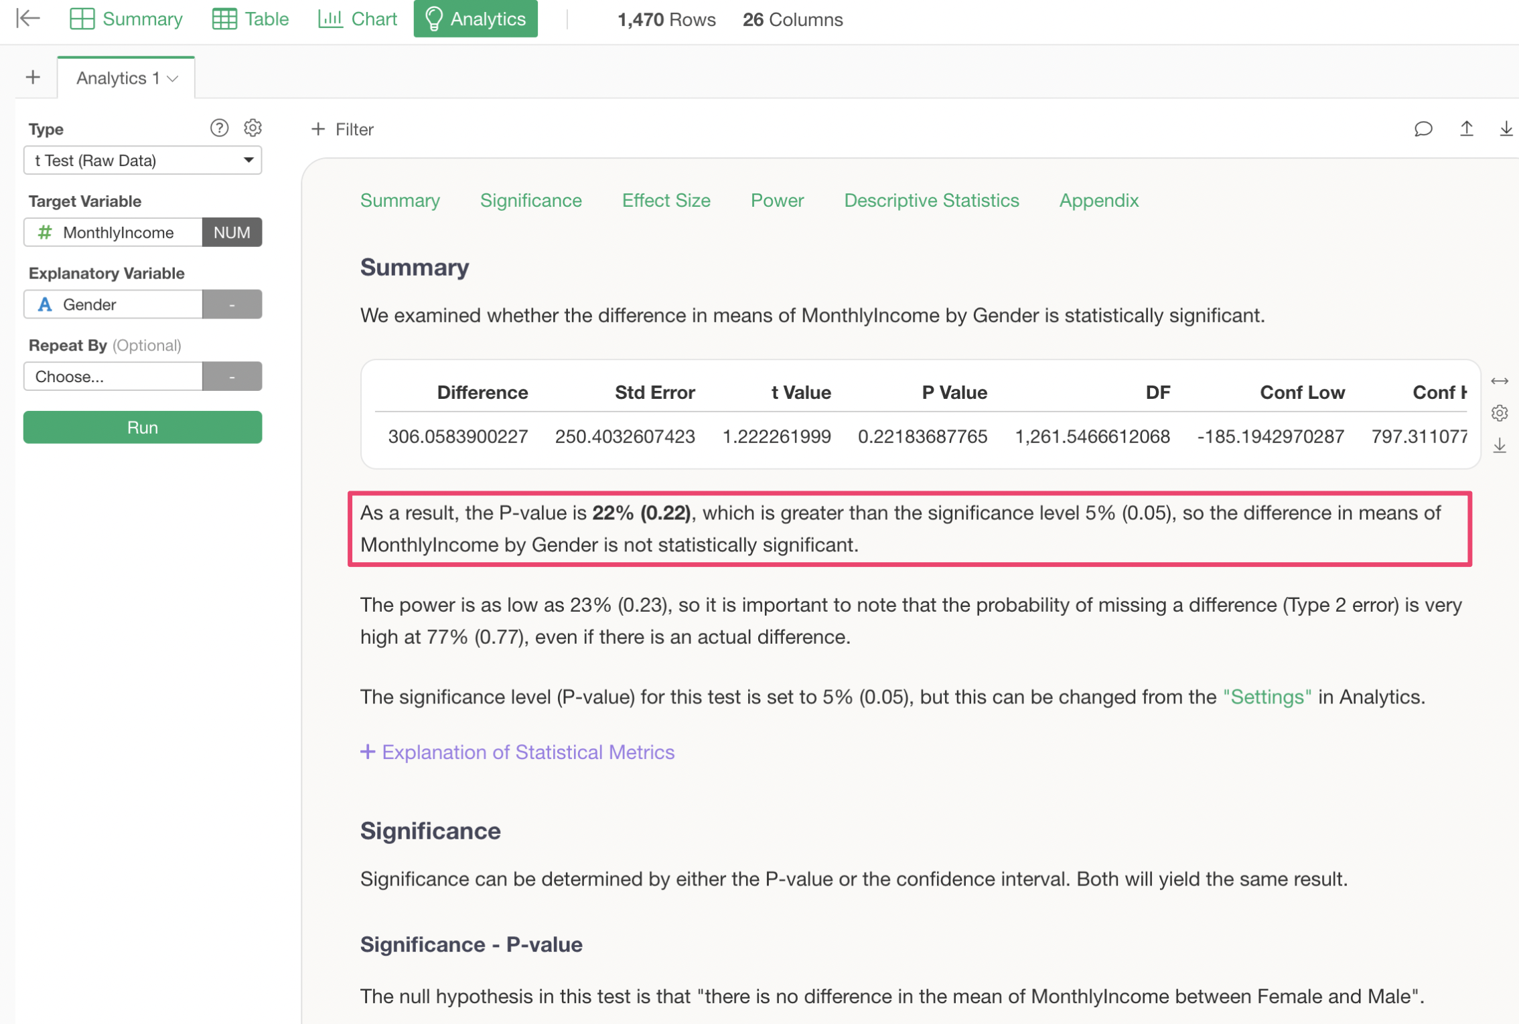Click the MonthlyIncome target variable field

113,232
